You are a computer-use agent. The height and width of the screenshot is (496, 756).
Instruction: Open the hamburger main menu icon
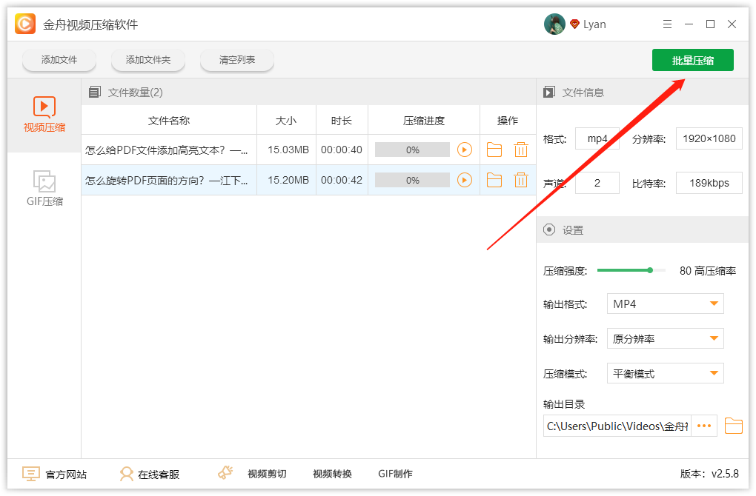667,24
